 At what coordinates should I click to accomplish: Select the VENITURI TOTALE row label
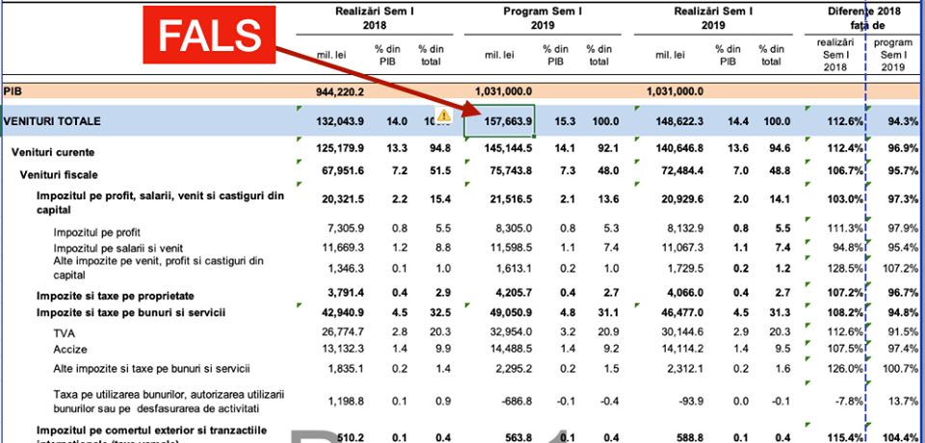click(x=50, y=122)
